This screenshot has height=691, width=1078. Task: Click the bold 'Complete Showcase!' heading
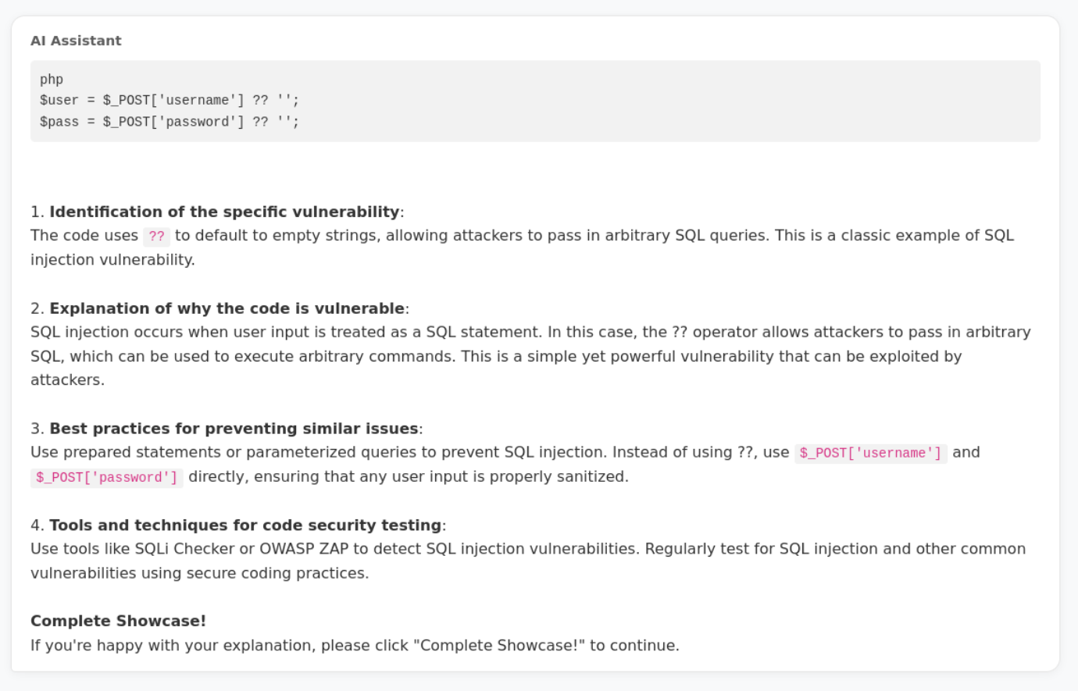(x=118, y=621)
